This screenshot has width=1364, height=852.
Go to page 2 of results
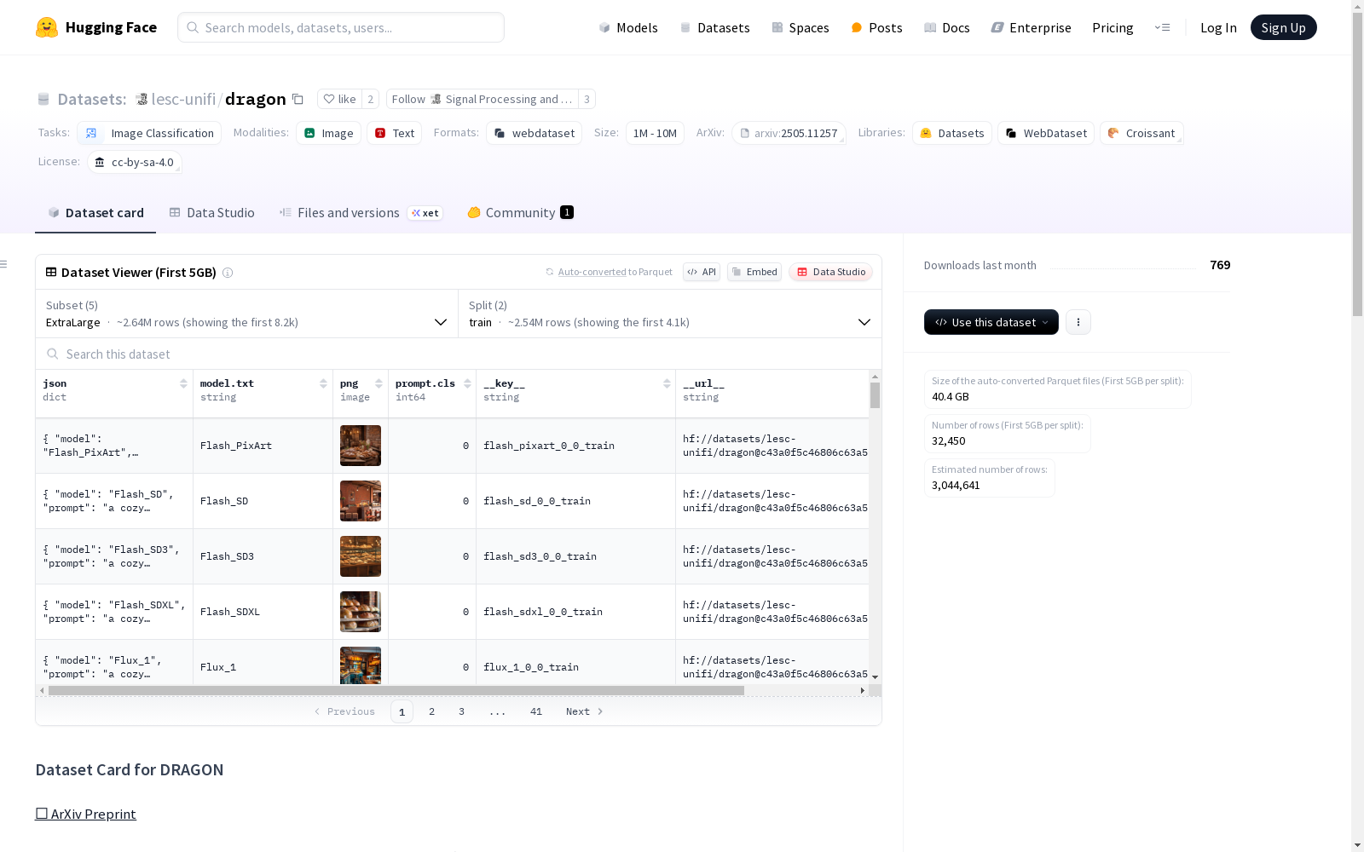(431, 711)
